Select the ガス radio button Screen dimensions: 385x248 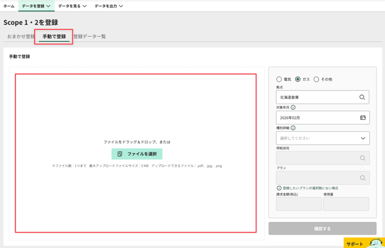(x=298, y=79)
